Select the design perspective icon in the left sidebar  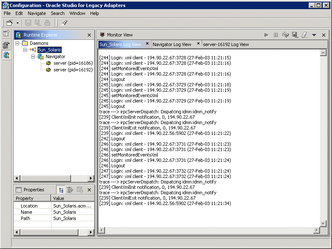click(x=6, y=45)
